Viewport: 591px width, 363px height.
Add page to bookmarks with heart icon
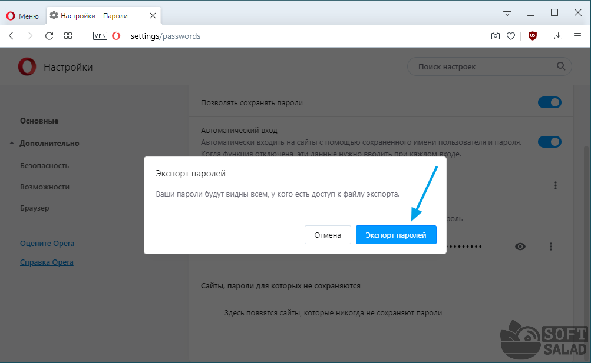click(511, 36)
